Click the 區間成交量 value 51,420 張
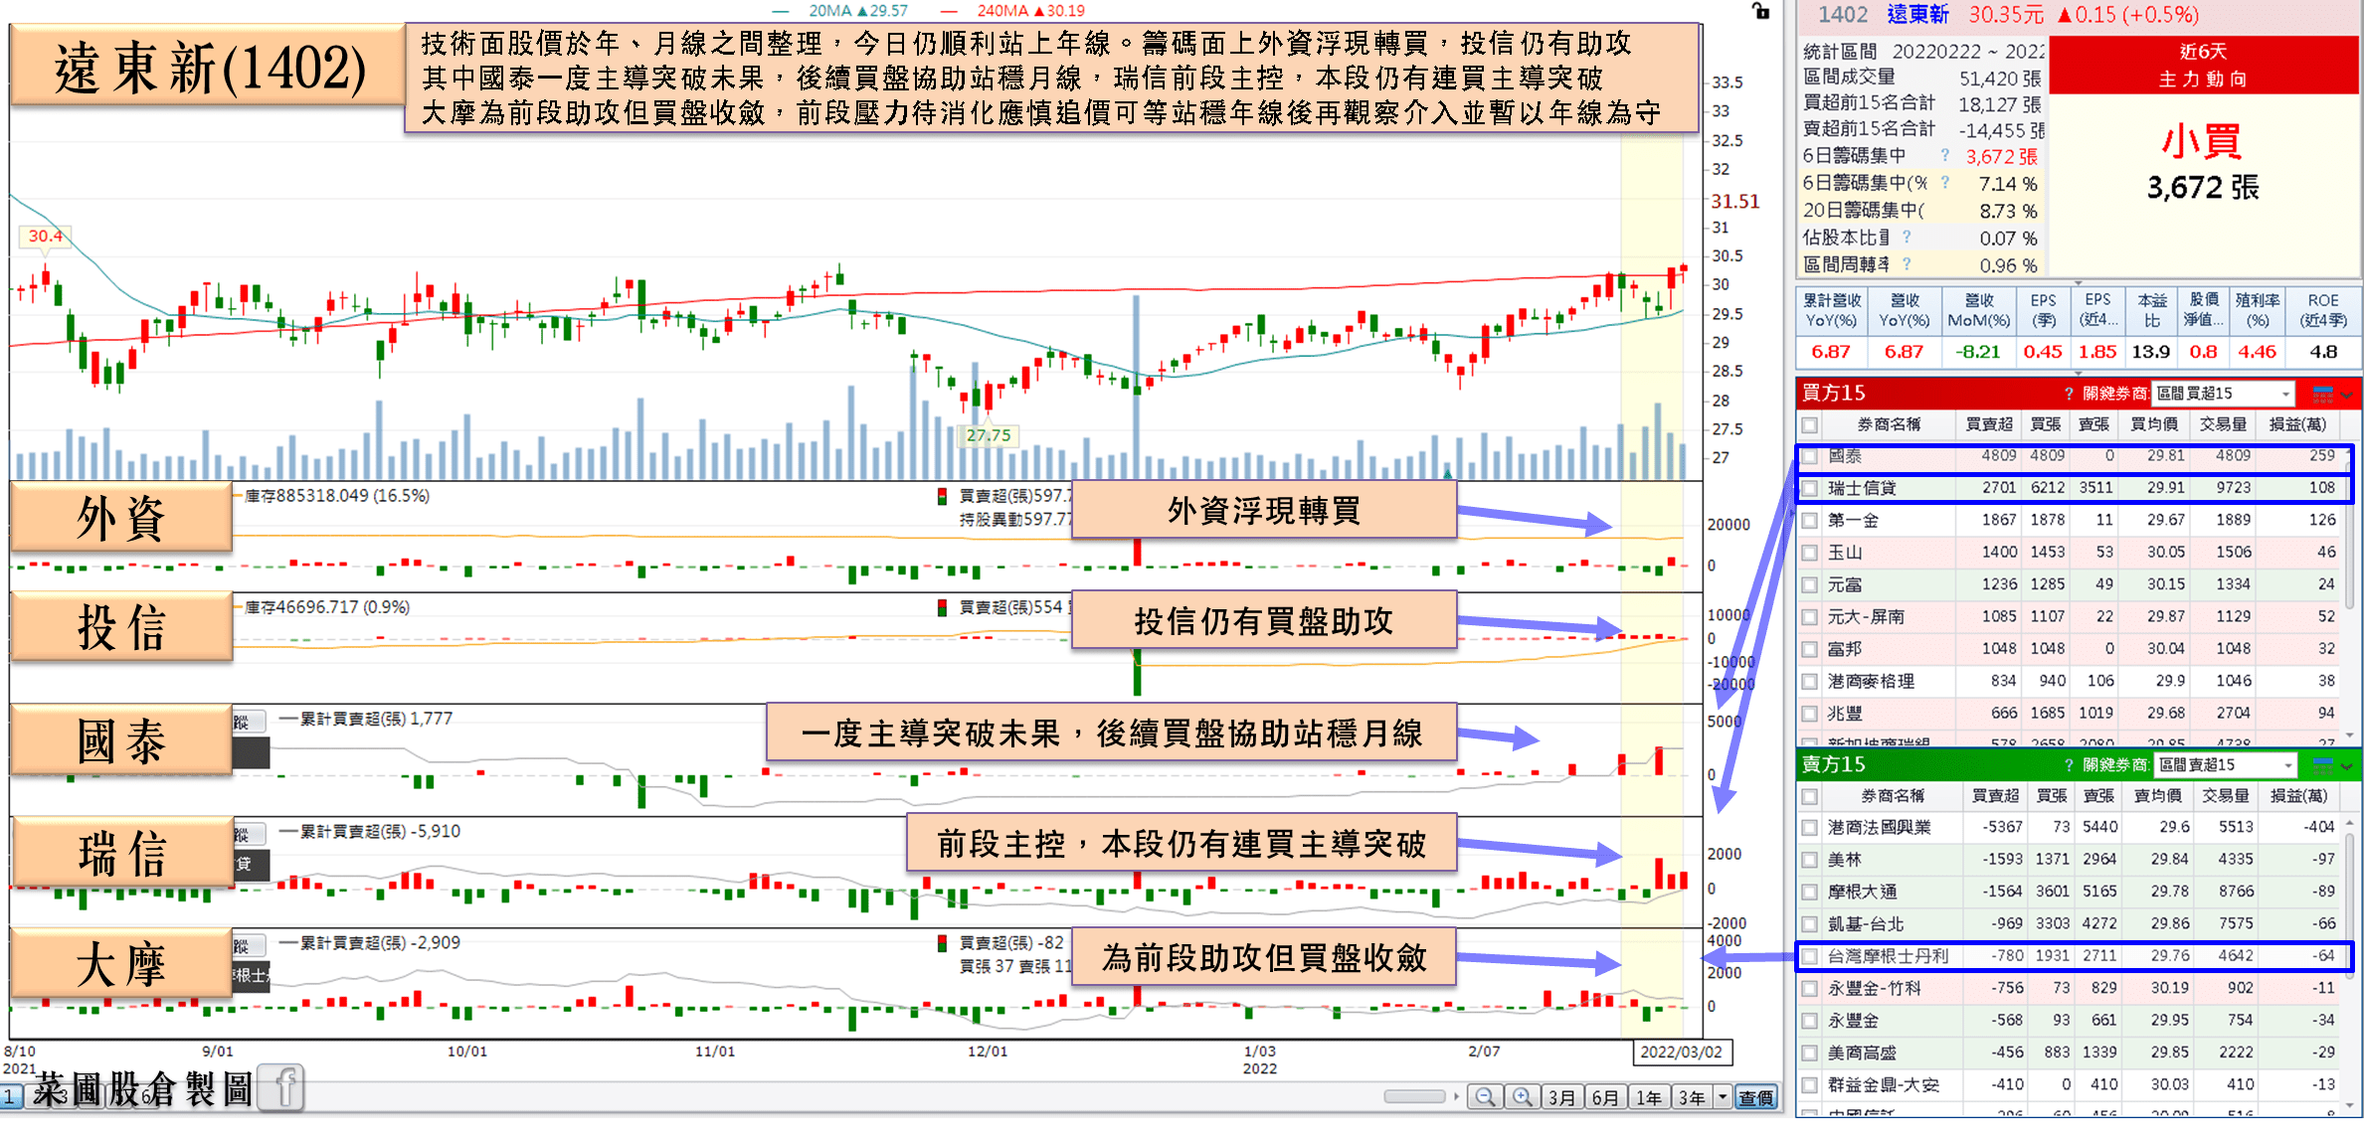 pos(2000,79)
